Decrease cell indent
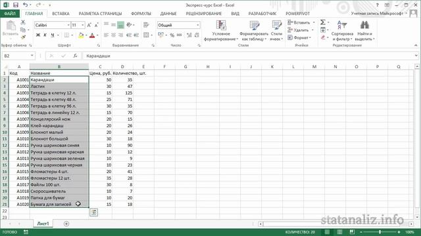This screenshot has width=421, height=236. pyautogui.click(x=129, y=35)
